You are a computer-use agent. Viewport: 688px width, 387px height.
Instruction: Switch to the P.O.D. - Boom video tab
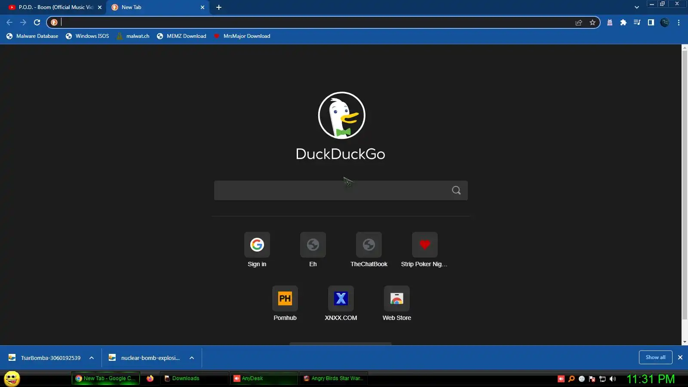coord(51,7)
